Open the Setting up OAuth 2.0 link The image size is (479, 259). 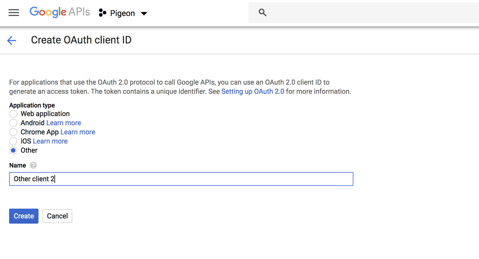coord(253,91)
